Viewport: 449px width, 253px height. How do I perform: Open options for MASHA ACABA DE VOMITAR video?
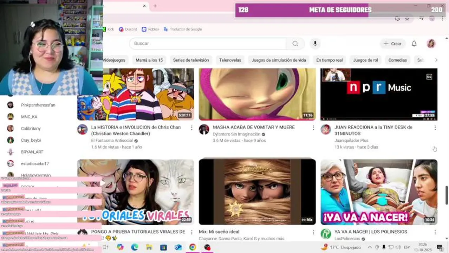313,128
